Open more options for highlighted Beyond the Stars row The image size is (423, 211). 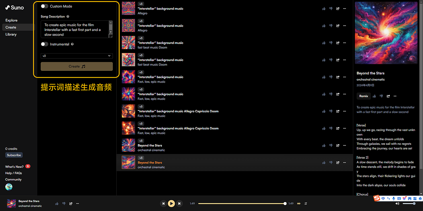click(345, 163)
